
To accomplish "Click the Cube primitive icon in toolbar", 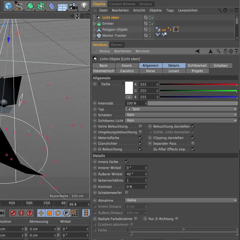I will [x=9, y=5].
